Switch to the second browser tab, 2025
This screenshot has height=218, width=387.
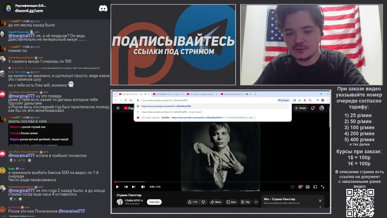point(168,94)
